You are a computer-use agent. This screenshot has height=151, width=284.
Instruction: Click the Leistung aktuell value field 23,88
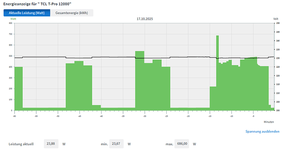click(51, 144)
